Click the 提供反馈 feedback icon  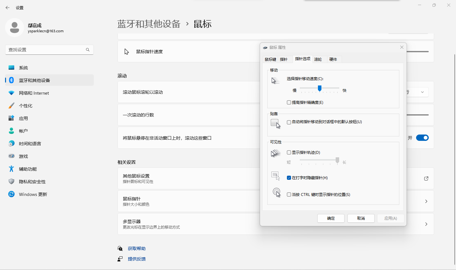point(120,259)
